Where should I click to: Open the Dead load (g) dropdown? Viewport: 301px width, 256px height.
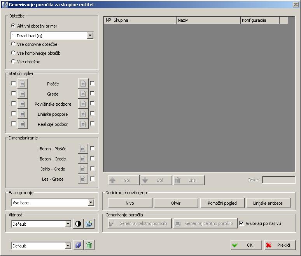[90, 35]
